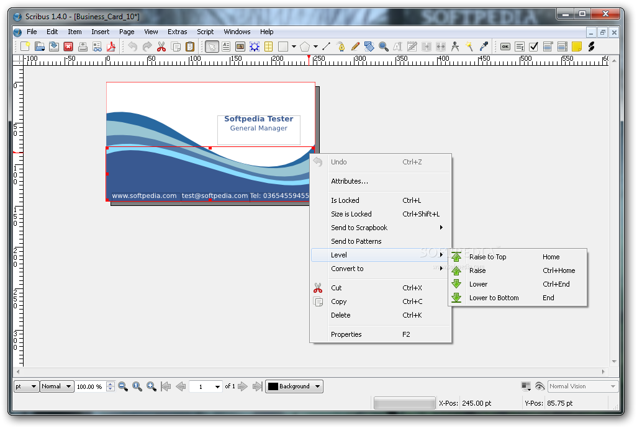Save the document via toolbar icon
The width and height of the screenshot is (637, 428).
point(53,47)
